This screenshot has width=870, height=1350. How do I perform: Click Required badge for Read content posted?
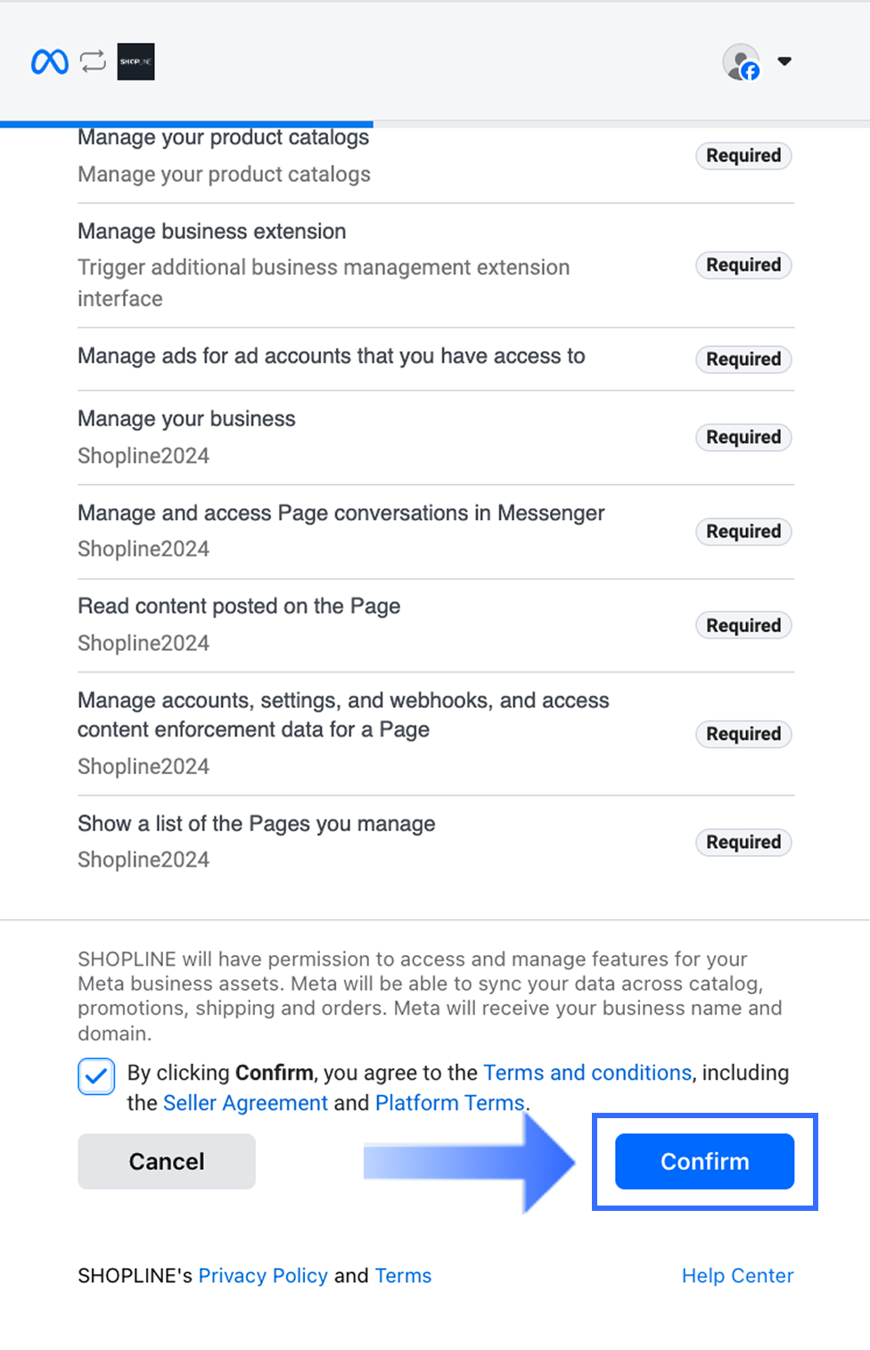(743, 625)
